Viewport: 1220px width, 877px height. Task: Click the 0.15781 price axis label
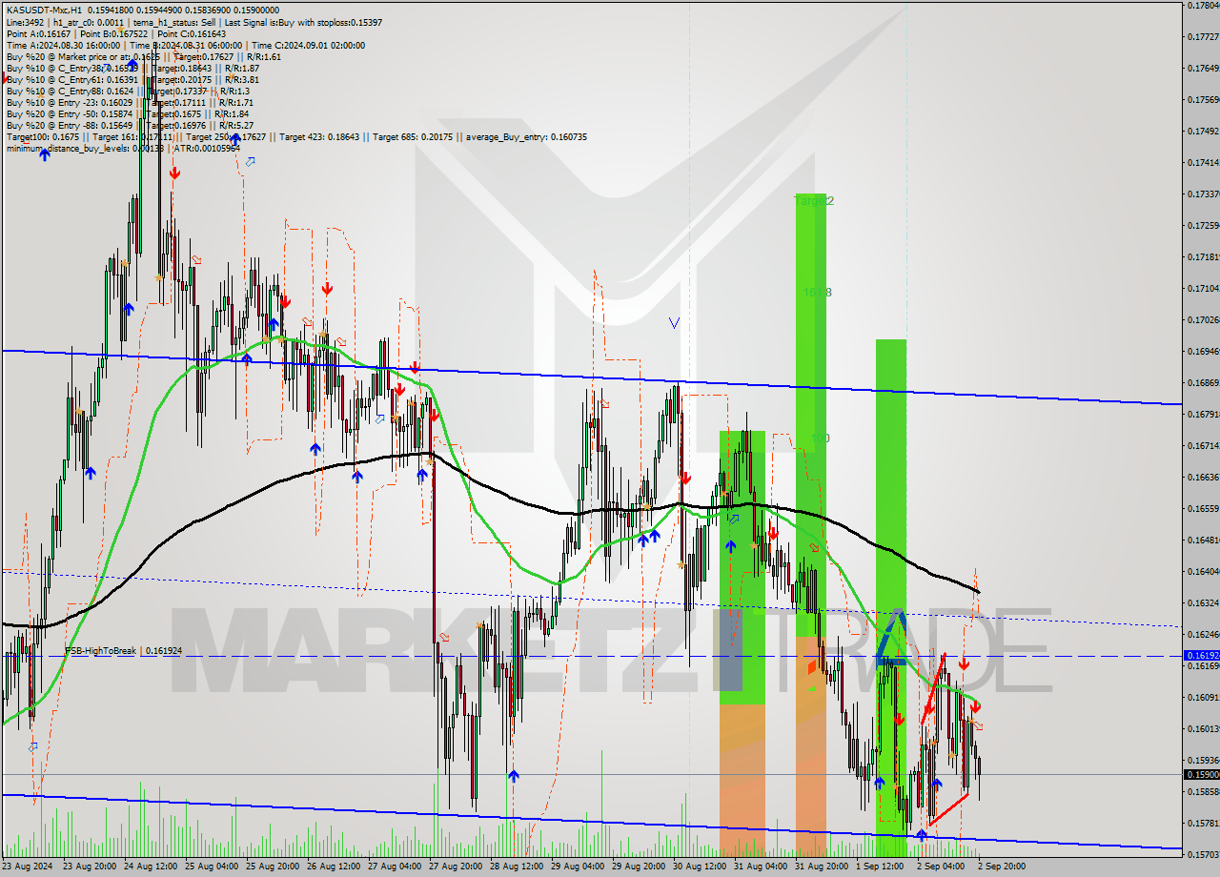coord(1203,824)
